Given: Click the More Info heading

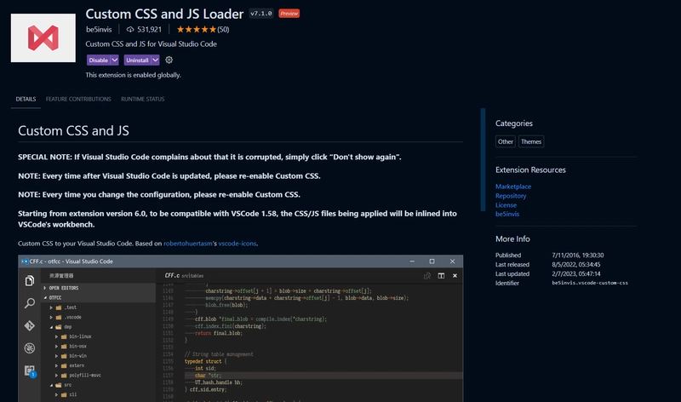Looking at the screenshot, I should 512,239.
